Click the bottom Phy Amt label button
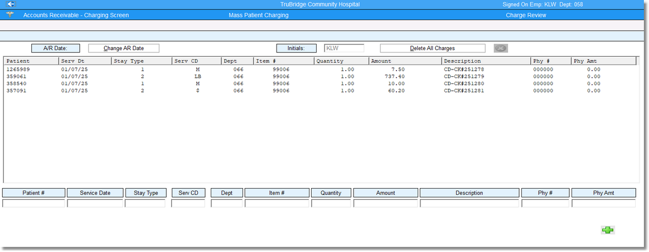 tap(603, 193)
